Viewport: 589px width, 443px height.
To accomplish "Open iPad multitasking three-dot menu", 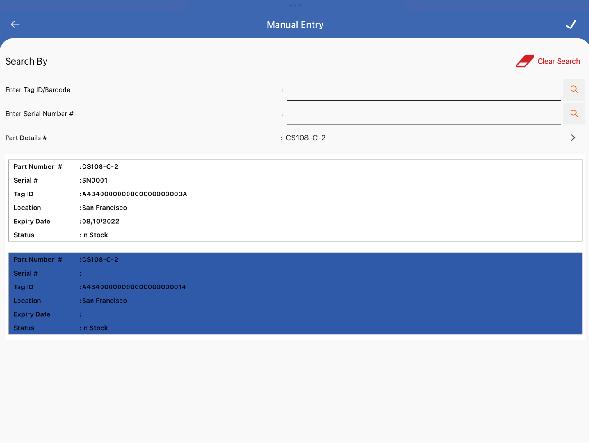I will tap(294, 5).
